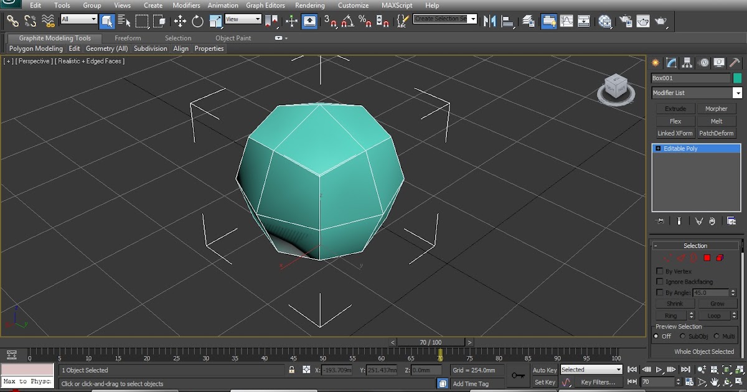Click the Box001 object color swatch
The width and height of the screenshot is (747, 392).
pos(738,78)
